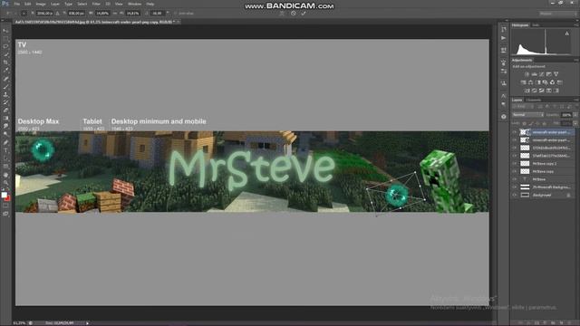This screenshot has width=580, height=326.
Task: Open the File menu
Action: [x=17, y=4]
